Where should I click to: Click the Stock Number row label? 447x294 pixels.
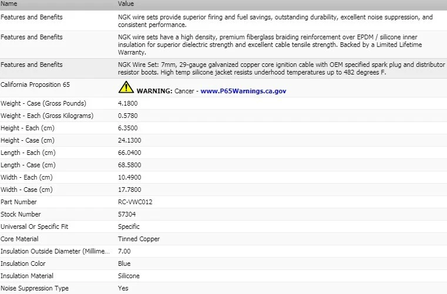click(x=21, y=214)
